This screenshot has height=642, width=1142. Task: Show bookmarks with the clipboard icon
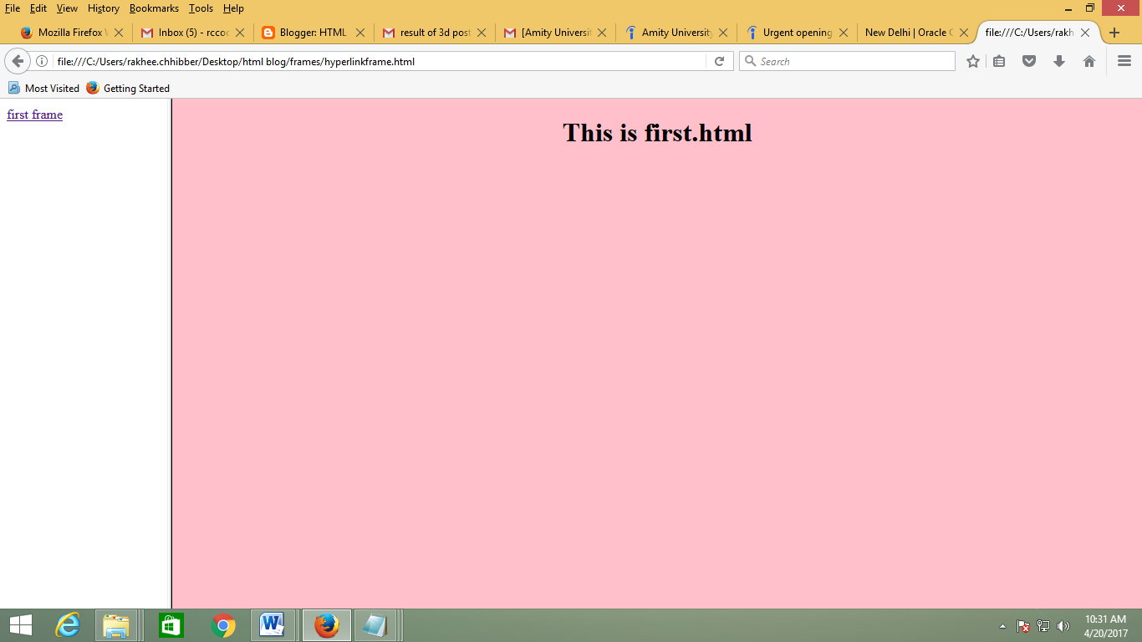[x=999, y=60]
